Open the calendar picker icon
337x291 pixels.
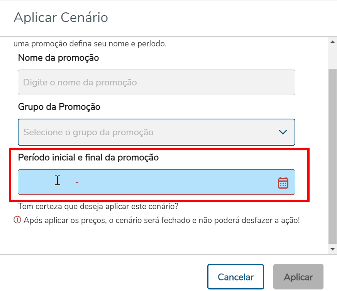(x=283, y=182)
